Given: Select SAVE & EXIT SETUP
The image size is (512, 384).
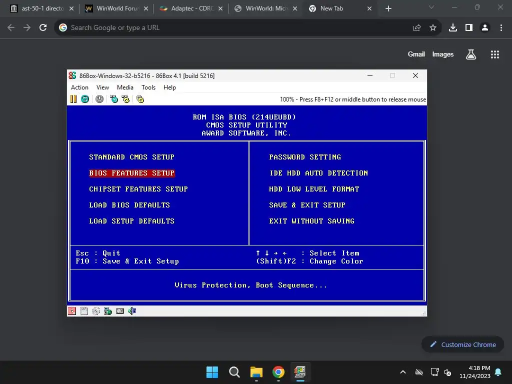Looking at the screenshot, I should (307, 205).
